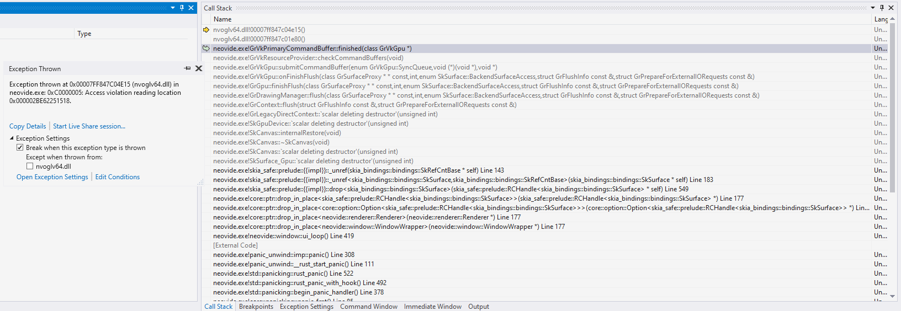Screen dimensions: 901x311
Task: Toggle auto-hide pin on Call Stack panel
Action: pyautogui.click(x=882, y=8)
